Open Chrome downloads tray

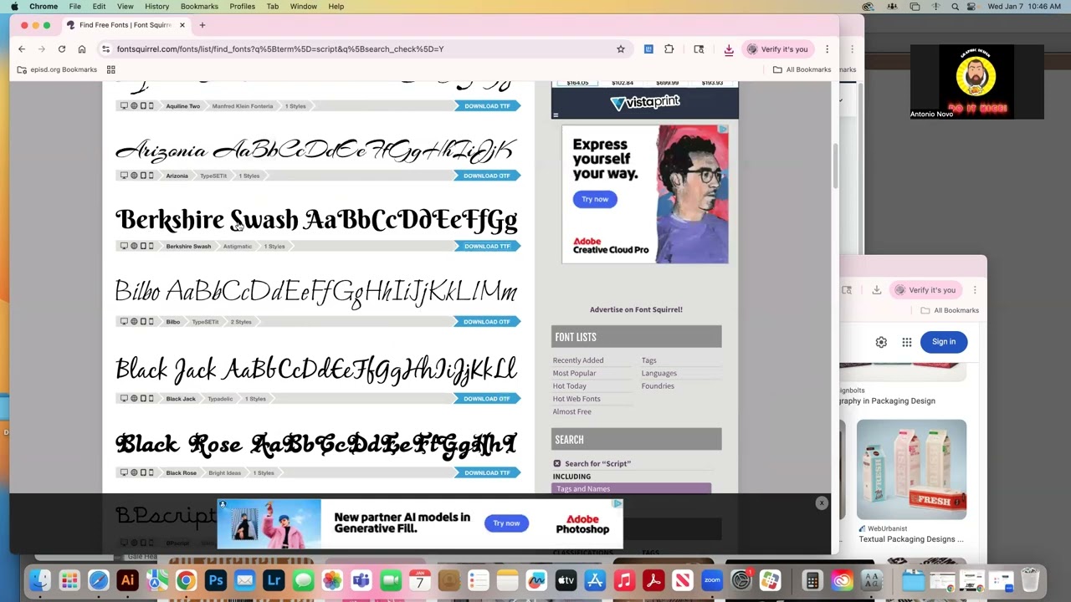729,49
